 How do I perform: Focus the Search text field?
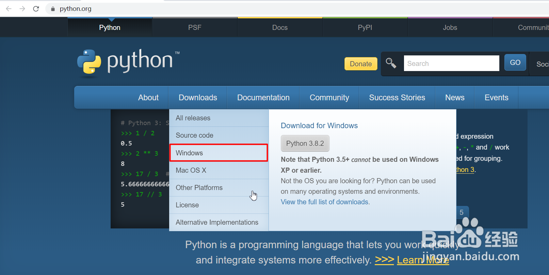[x=451, y=63]
